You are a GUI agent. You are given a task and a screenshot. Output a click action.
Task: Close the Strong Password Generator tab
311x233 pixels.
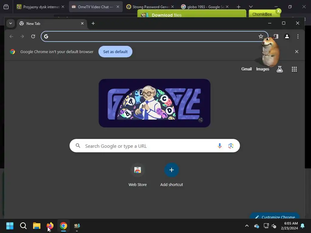[173, 7]
